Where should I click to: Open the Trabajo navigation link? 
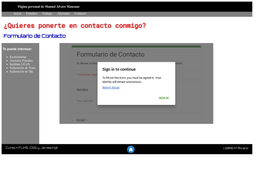coord(47,13)
